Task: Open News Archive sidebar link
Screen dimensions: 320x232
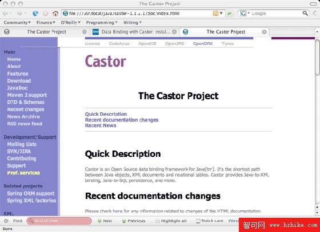Action: [x=23, y=117]
